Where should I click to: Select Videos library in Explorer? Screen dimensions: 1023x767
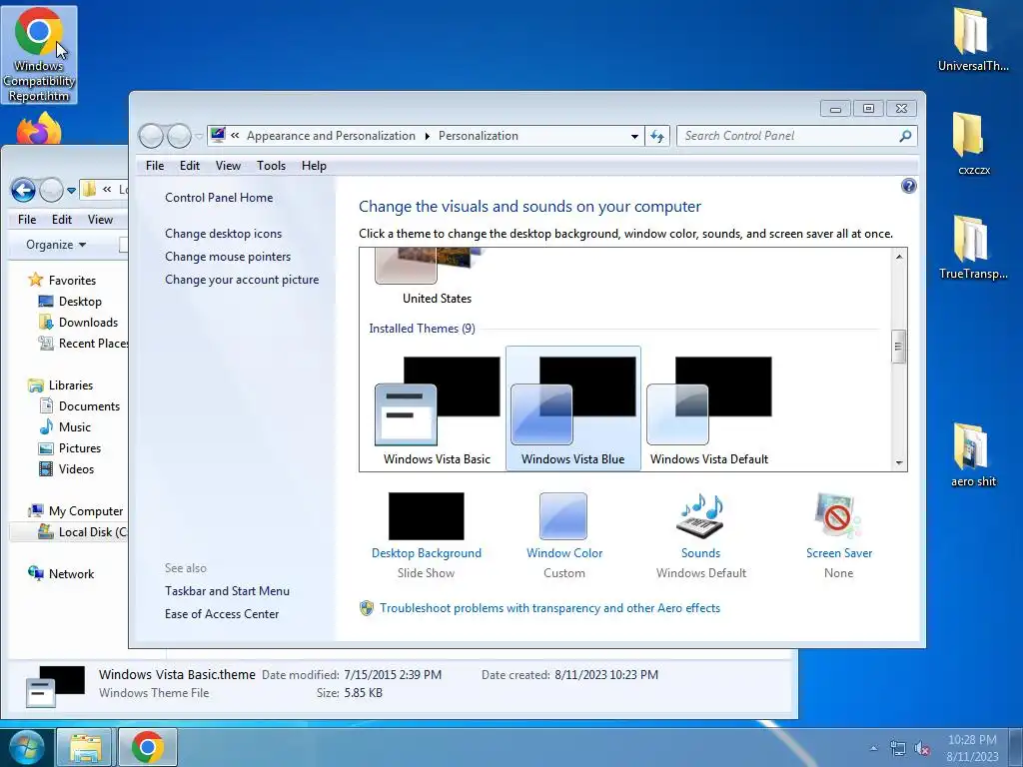[x=67, y=469]
